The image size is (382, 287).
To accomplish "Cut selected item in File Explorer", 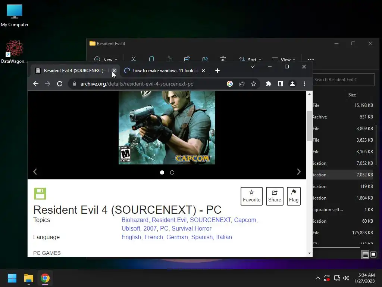I will [134, 59].
